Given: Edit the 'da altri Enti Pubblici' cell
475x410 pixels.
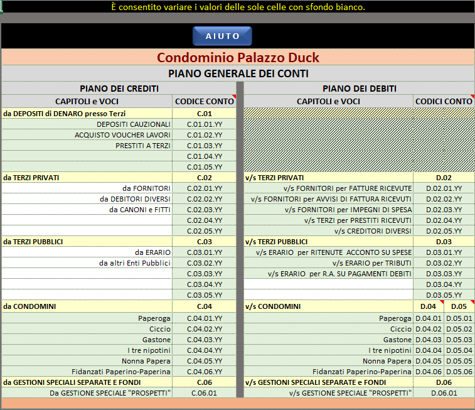Looking at the screenshot, I should 87,263.
